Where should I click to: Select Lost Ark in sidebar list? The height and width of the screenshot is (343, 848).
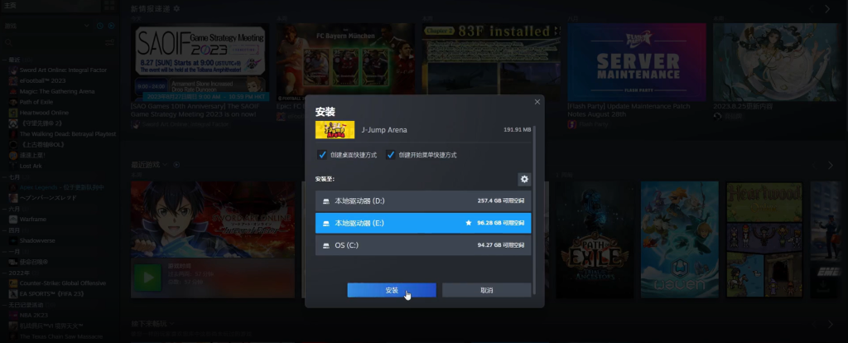point(31,166)
